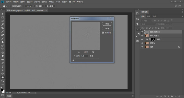The width and height of the screenshot is (184, 98).
Task: Select the Path Selection tool
Action: coord(3,70)
